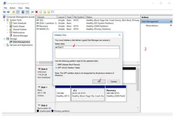Click the vertical scrollbar in disk pane

(138, 80)
